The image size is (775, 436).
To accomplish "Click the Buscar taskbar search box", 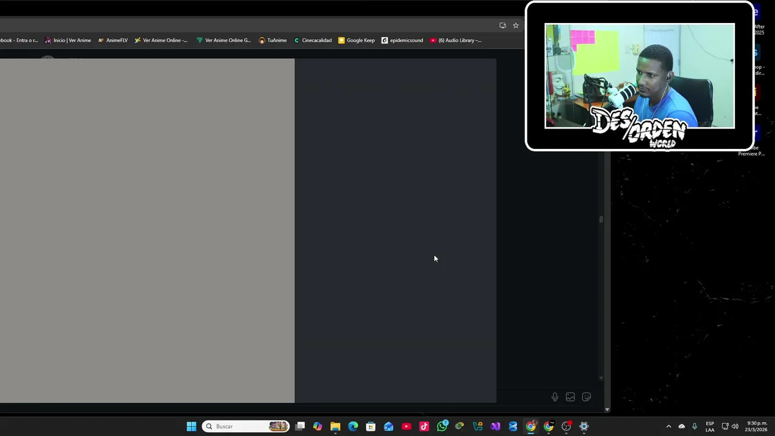I will tap(246, 426).
